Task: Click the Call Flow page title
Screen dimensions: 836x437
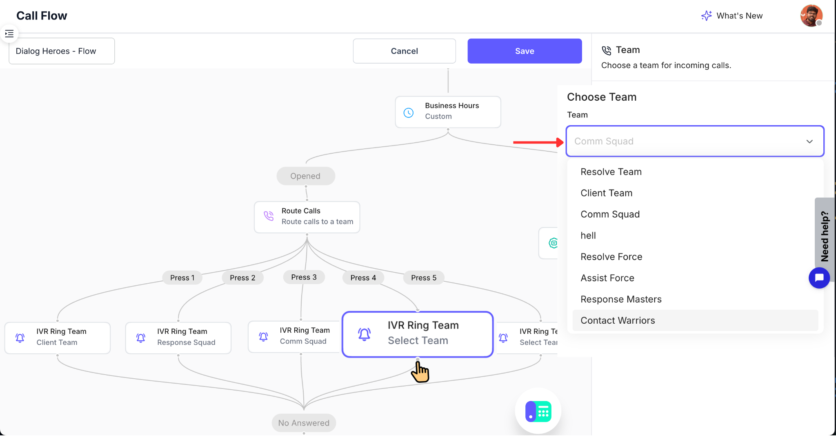Action: coord(42,16)
